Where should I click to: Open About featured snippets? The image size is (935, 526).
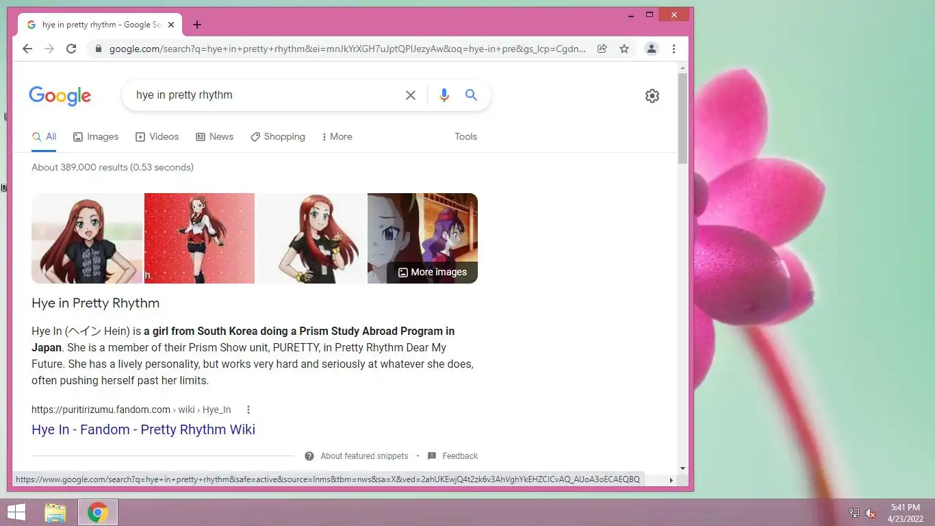coord(357,456)
